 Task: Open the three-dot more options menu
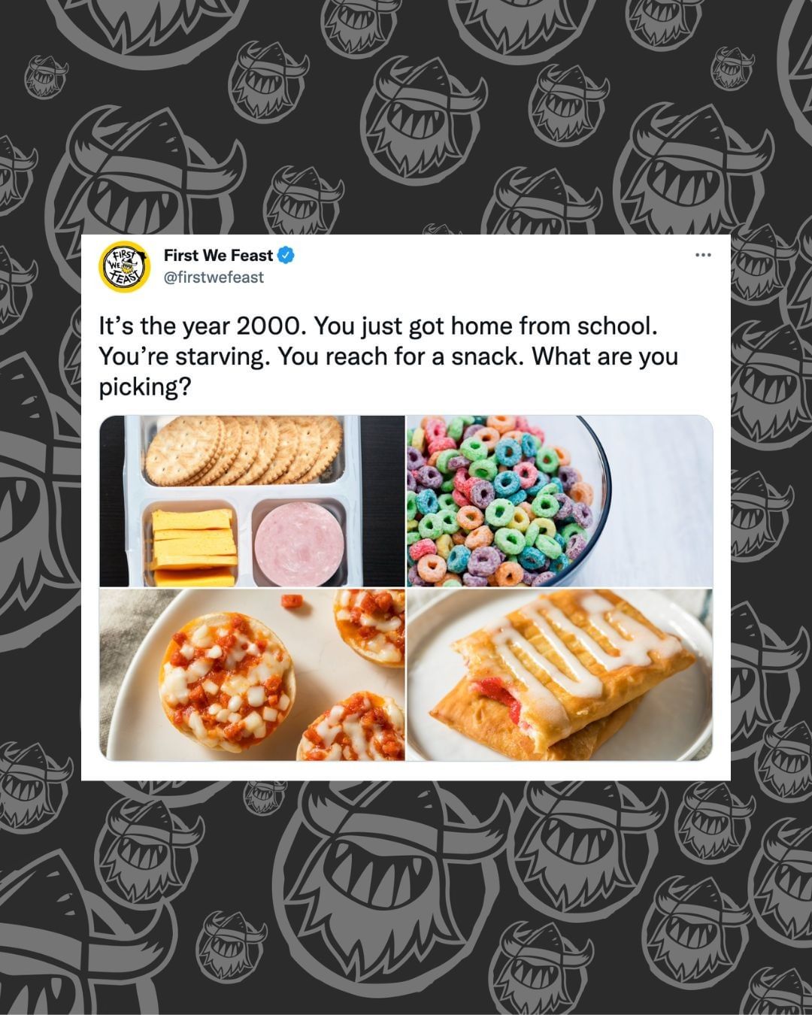pyautogui.click(x=703, y=255)
